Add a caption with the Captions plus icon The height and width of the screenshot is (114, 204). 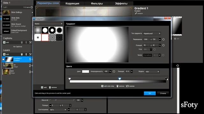pyautogui.click(x=4, y=42)
